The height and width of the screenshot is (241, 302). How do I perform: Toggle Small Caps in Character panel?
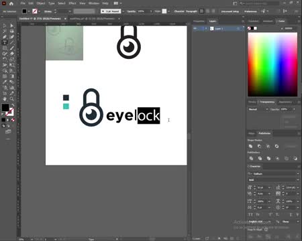[x=258, y=214]
